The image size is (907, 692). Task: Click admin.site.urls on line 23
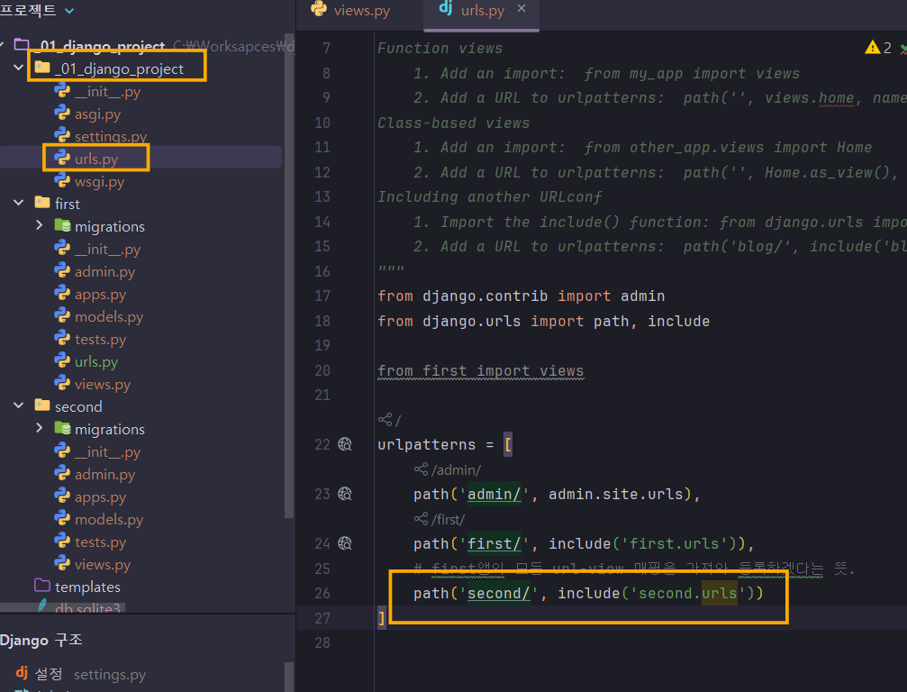coord(616,494)
